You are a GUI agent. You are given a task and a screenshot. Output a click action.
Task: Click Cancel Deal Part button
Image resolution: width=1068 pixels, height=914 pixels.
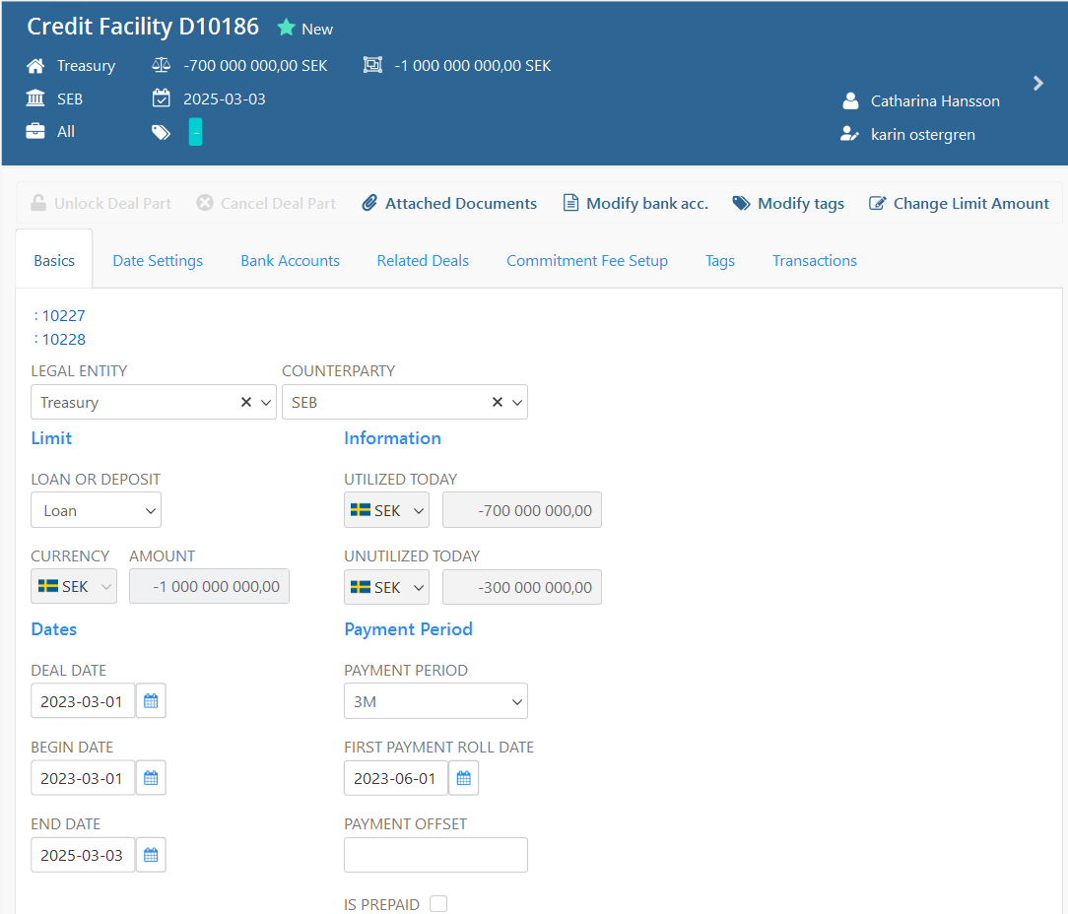[266, 203]
